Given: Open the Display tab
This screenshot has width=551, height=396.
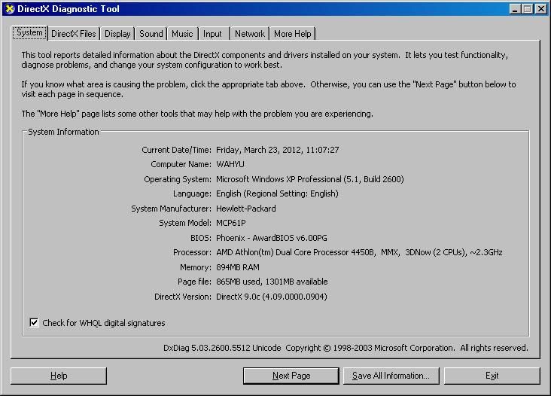Looking at the screenshot, I should pyautogui.click(x=117, y=34).
